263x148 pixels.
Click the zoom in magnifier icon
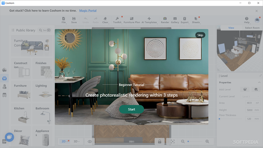point(207,142)
